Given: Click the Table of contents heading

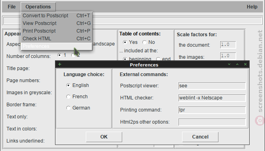Looking at the screenshot, I should tap(140, 34).
